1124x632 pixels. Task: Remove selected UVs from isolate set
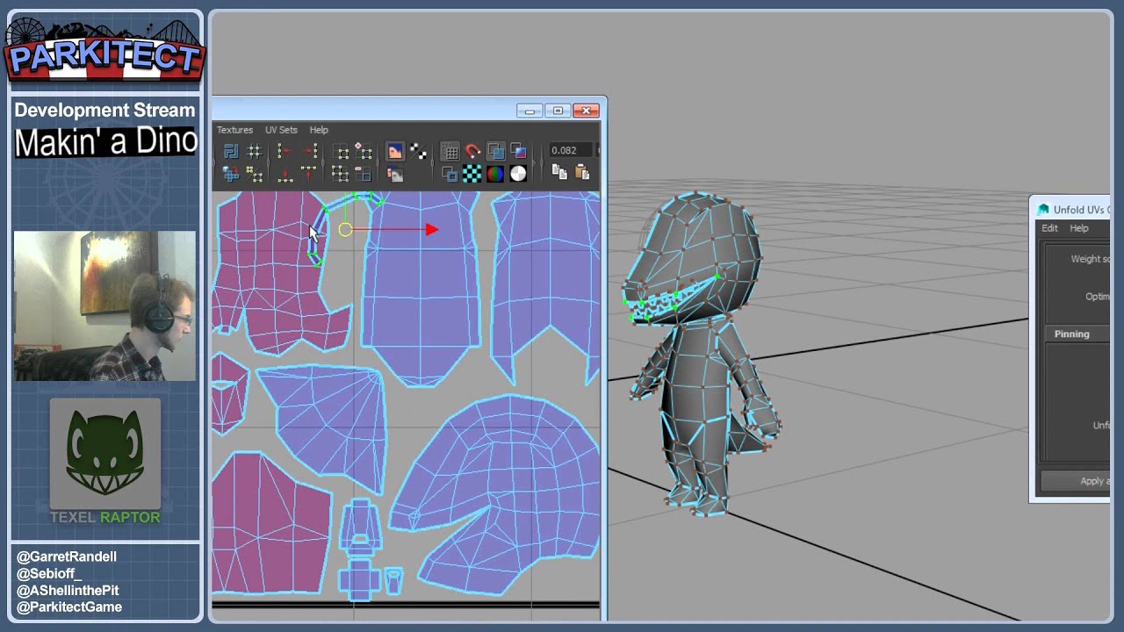pyautogui.click(x=363, y=174)
